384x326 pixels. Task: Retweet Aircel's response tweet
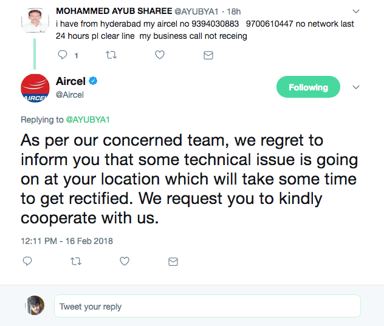(76, 262)
